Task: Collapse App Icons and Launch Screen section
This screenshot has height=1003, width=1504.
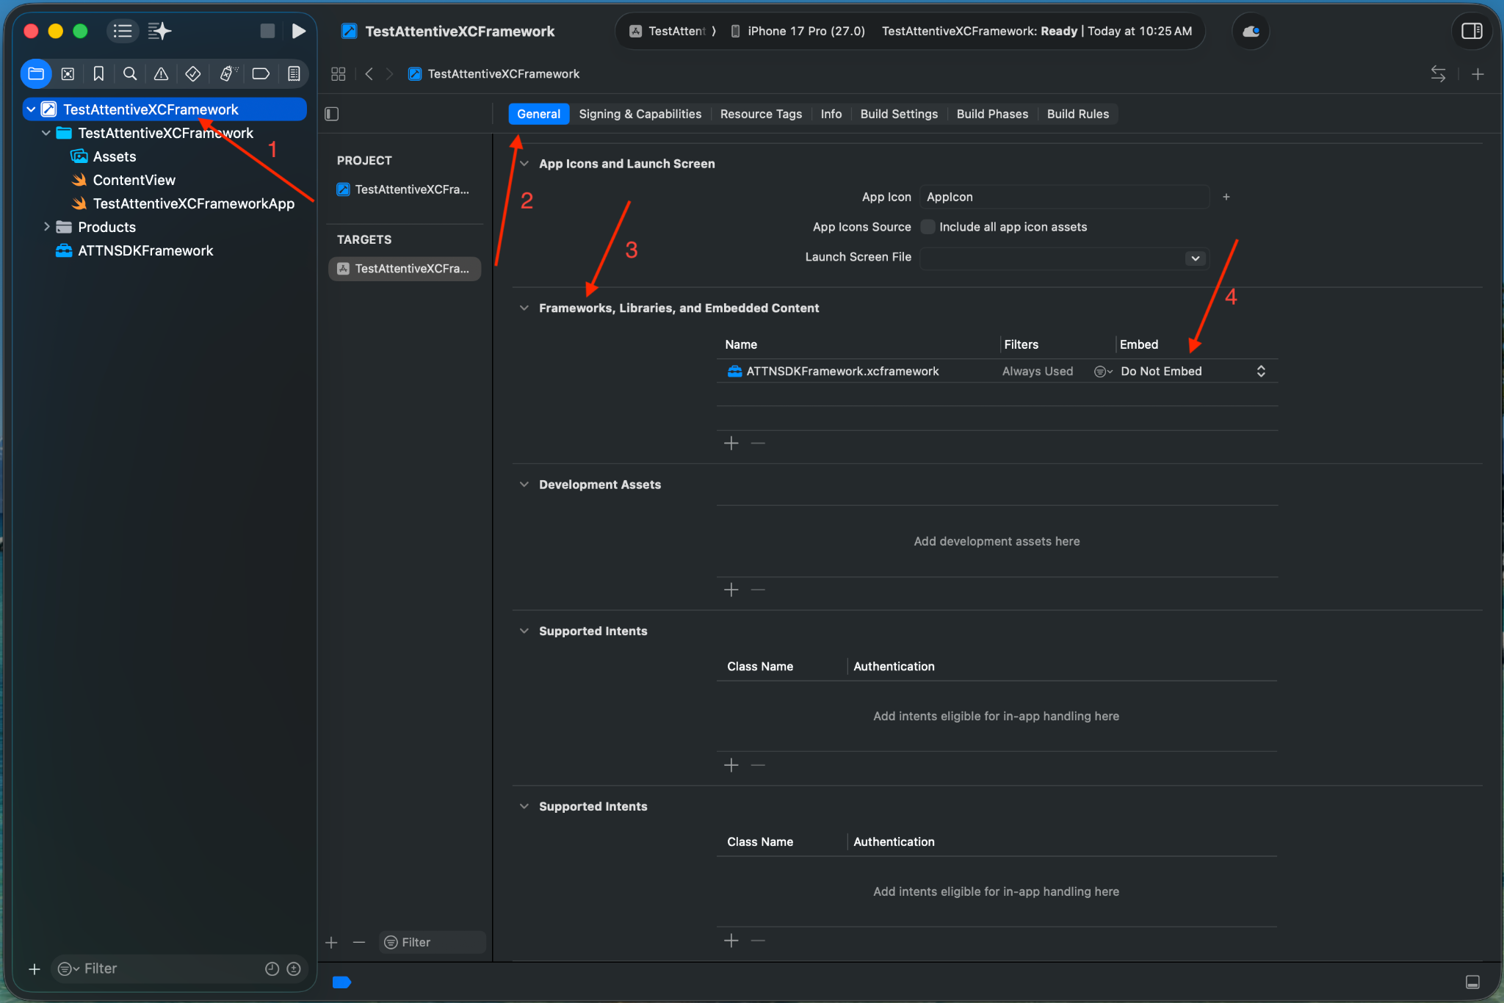Action: tap(524, 164)
